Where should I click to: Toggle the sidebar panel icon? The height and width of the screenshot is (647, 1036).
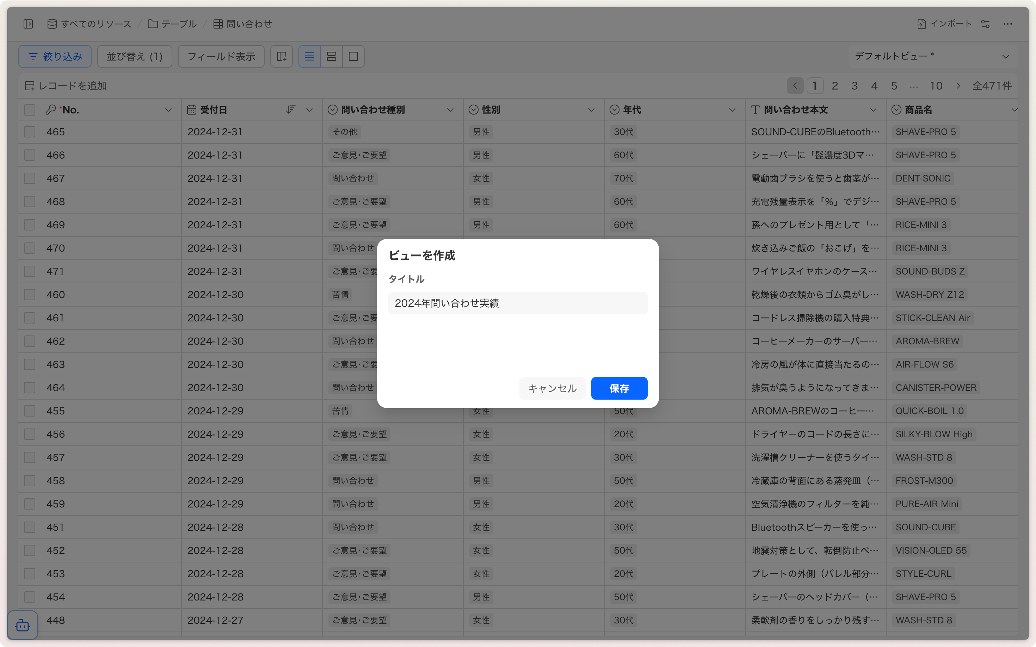tap(28, 24)
